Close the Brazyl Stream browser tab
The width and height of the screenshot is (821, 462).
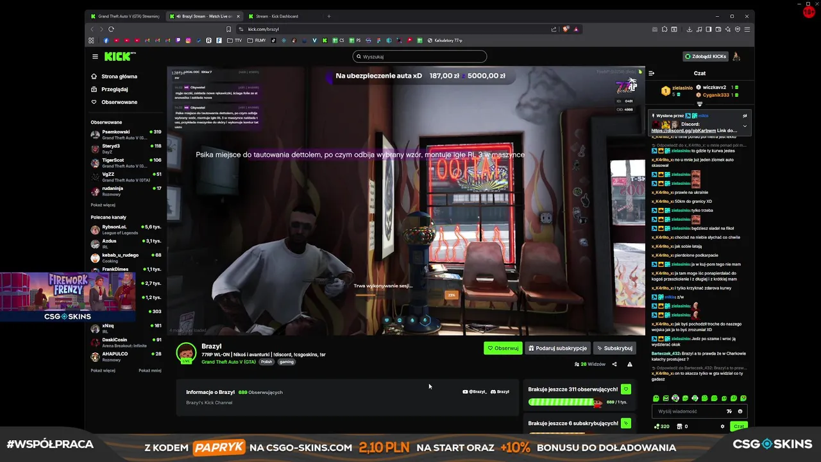[x=239, y=16]
